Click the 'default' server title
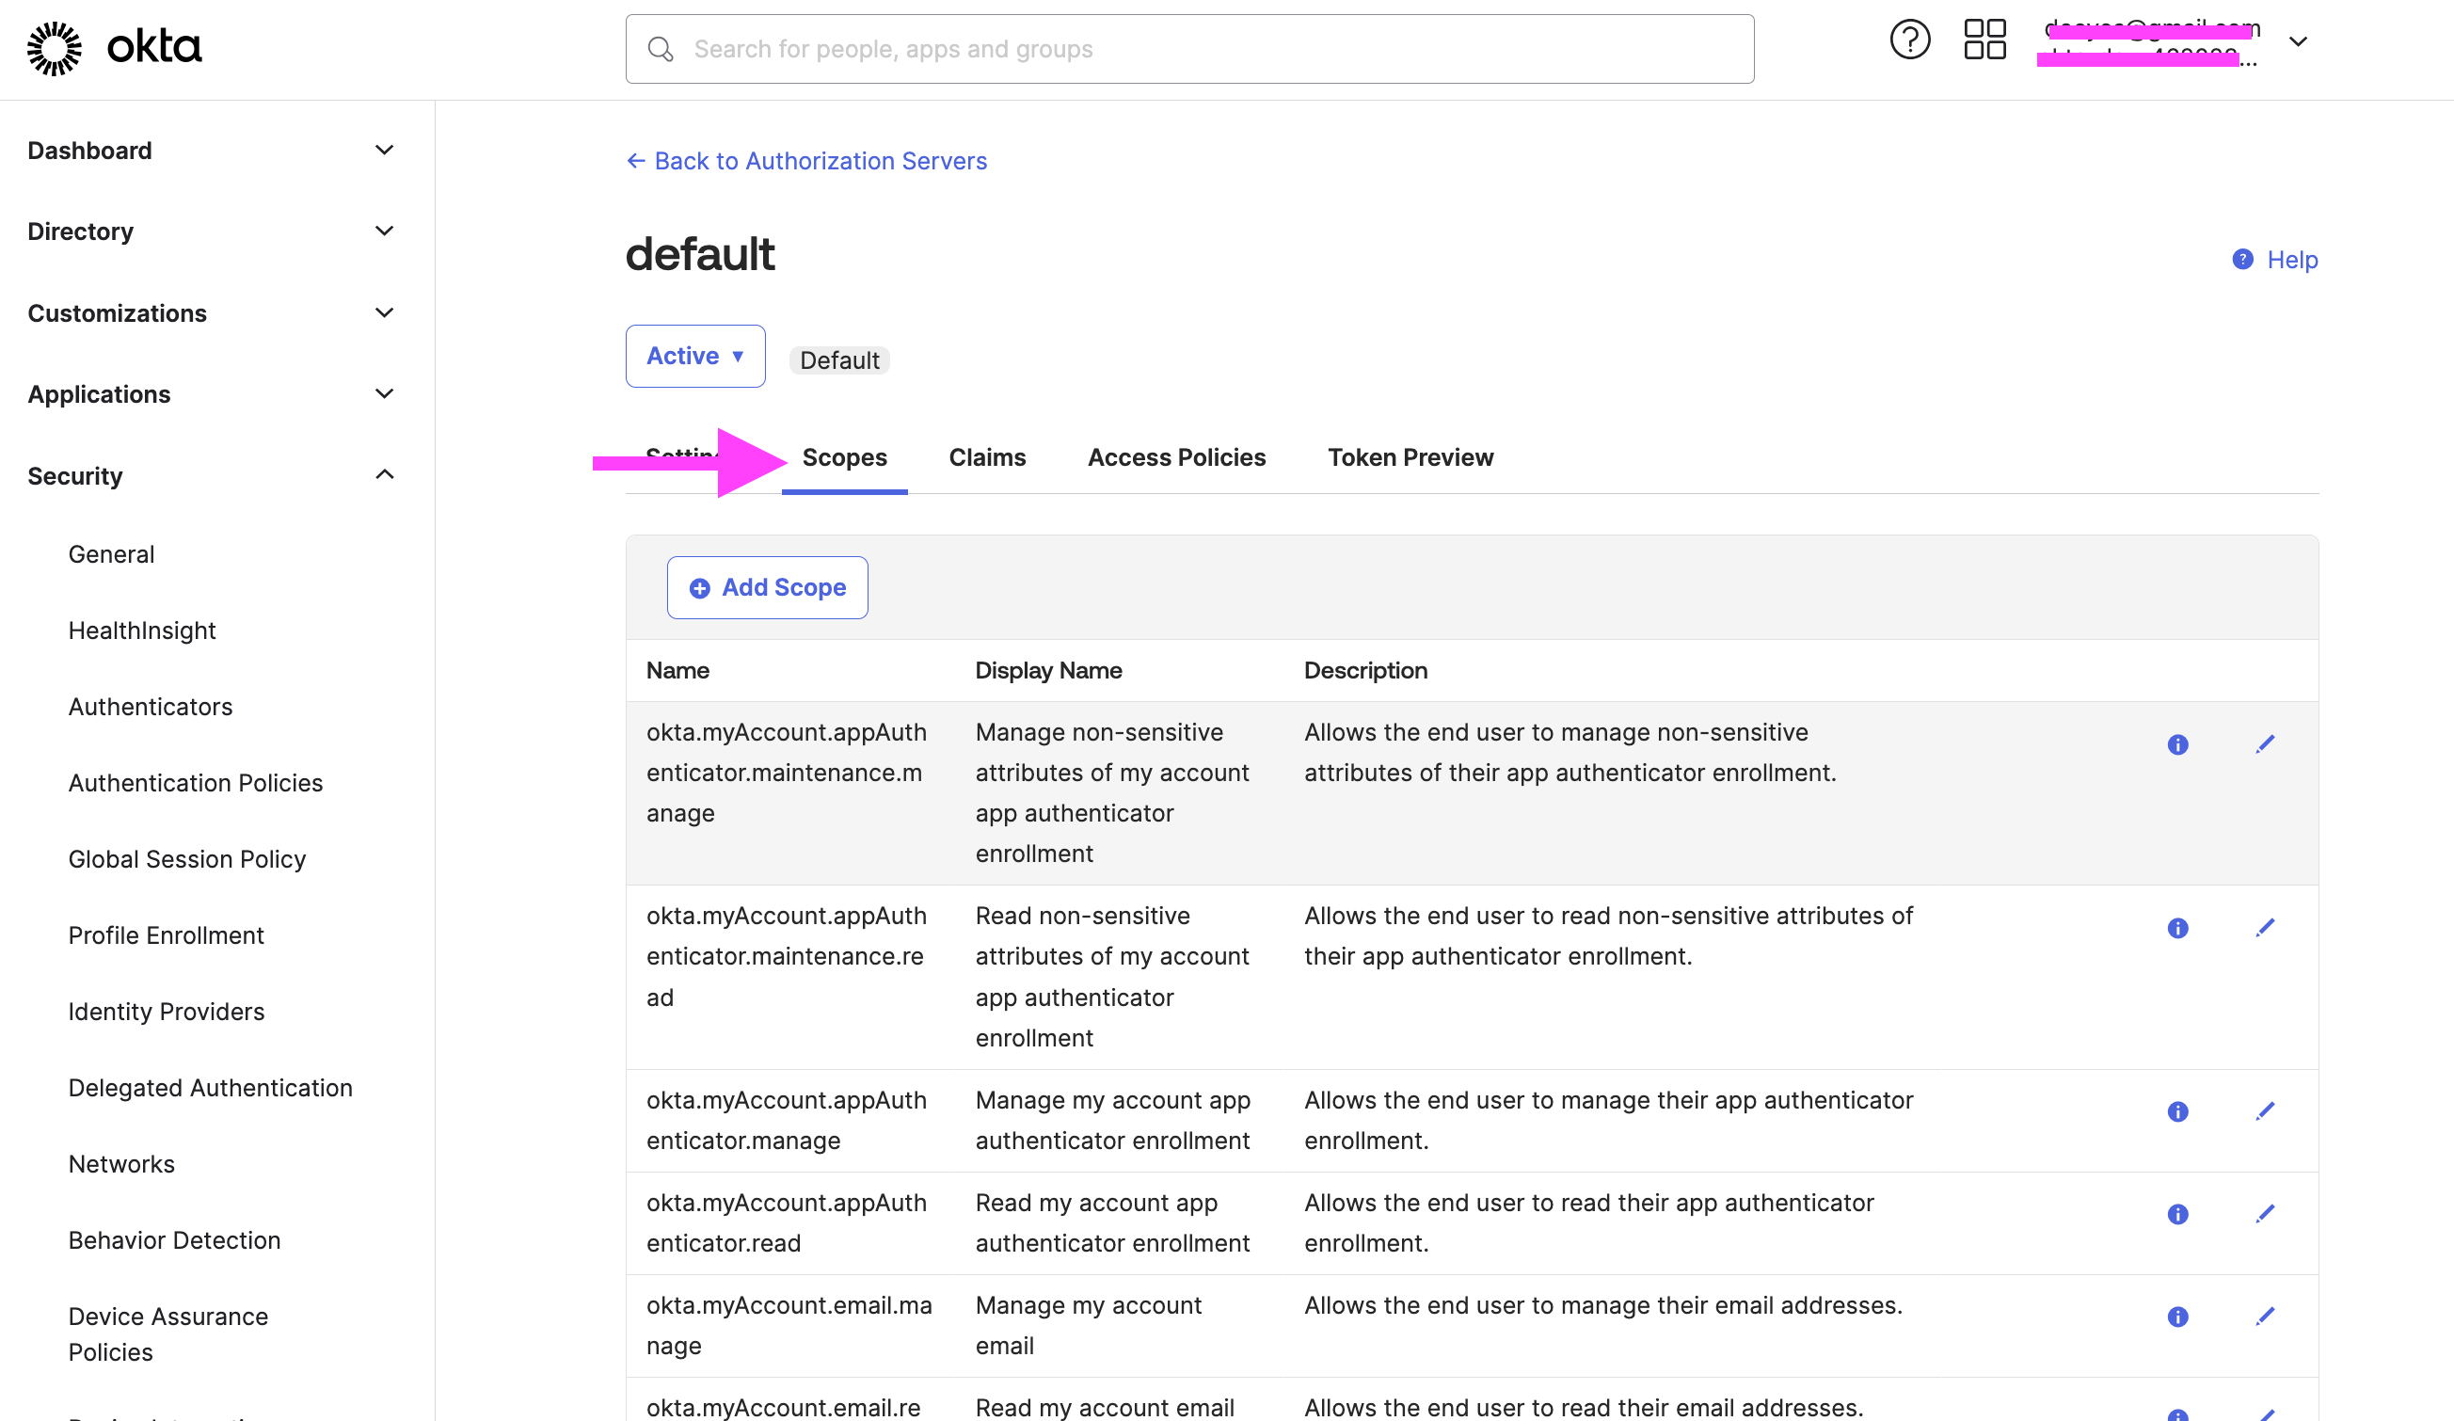Viewport: 2454px width, 1421px height. coord(700,254)
